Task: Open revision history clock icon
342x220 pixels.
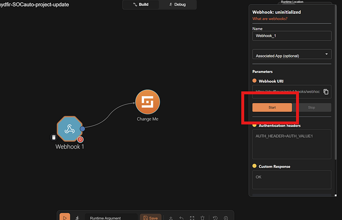Action: click(215, 218)
